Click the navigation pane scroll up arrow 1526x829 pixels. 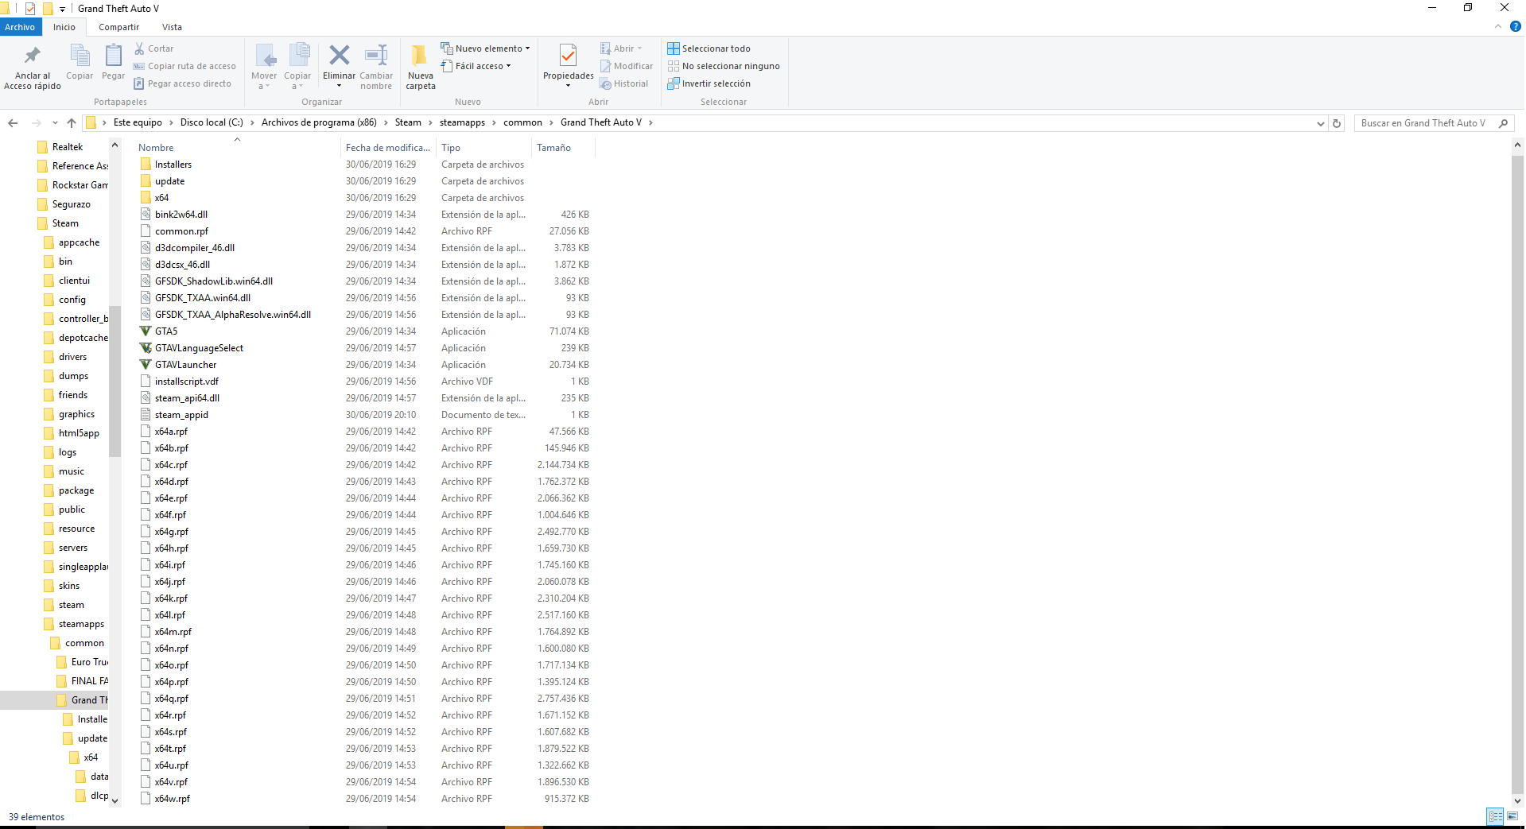pos(115,145)
